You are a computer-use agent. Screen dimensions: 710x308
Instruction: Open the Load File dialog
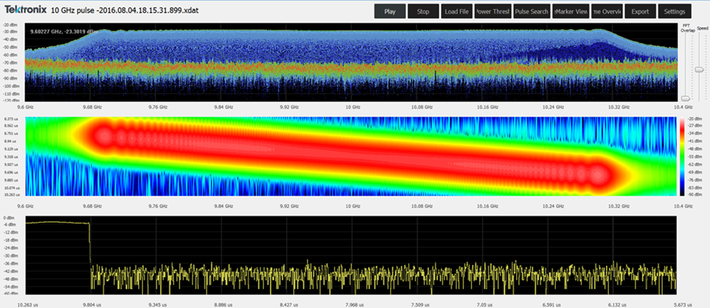click(x=457, y=11)
